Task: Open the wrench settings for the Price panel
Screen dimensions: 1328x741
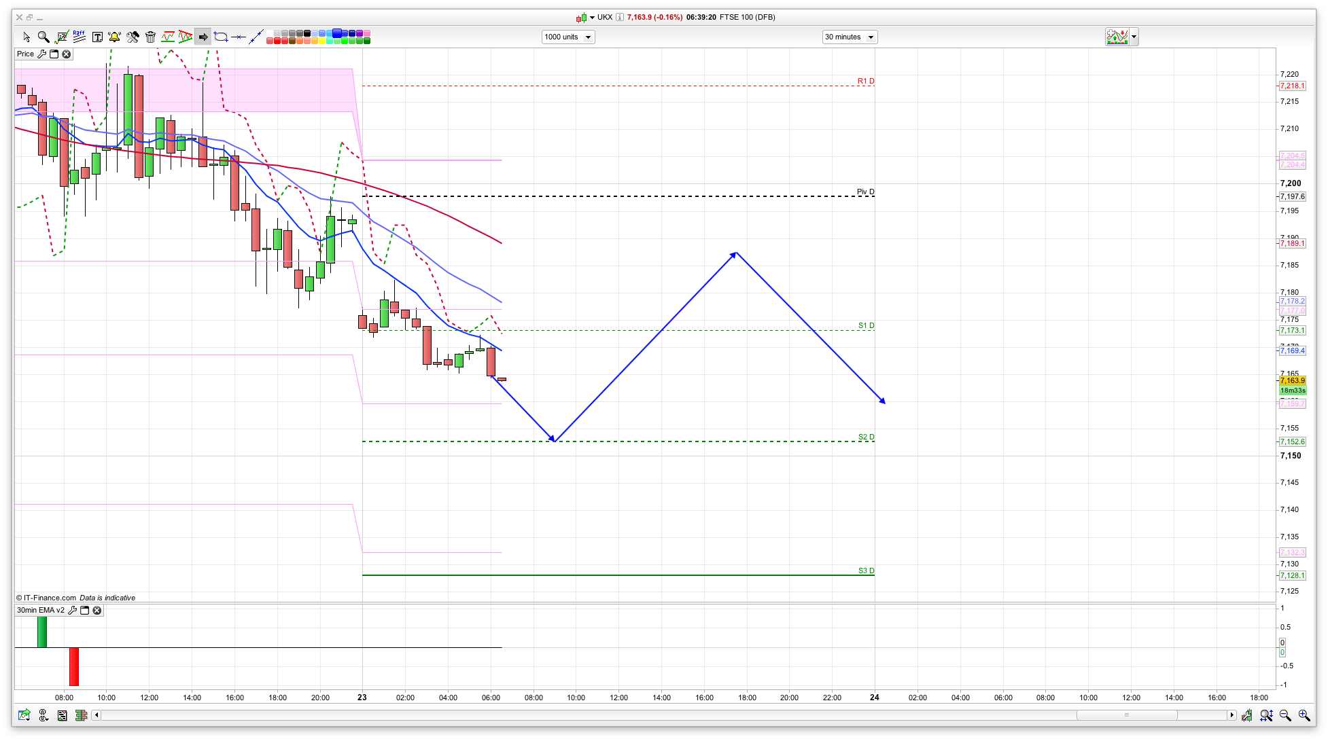Action: pyautogui.click(x=41, y=54)
